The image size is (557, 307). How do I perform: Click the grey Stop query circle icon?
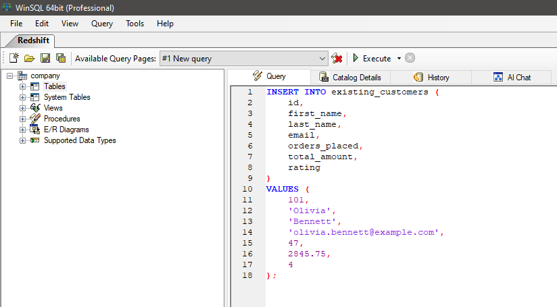tap(410, 58)
